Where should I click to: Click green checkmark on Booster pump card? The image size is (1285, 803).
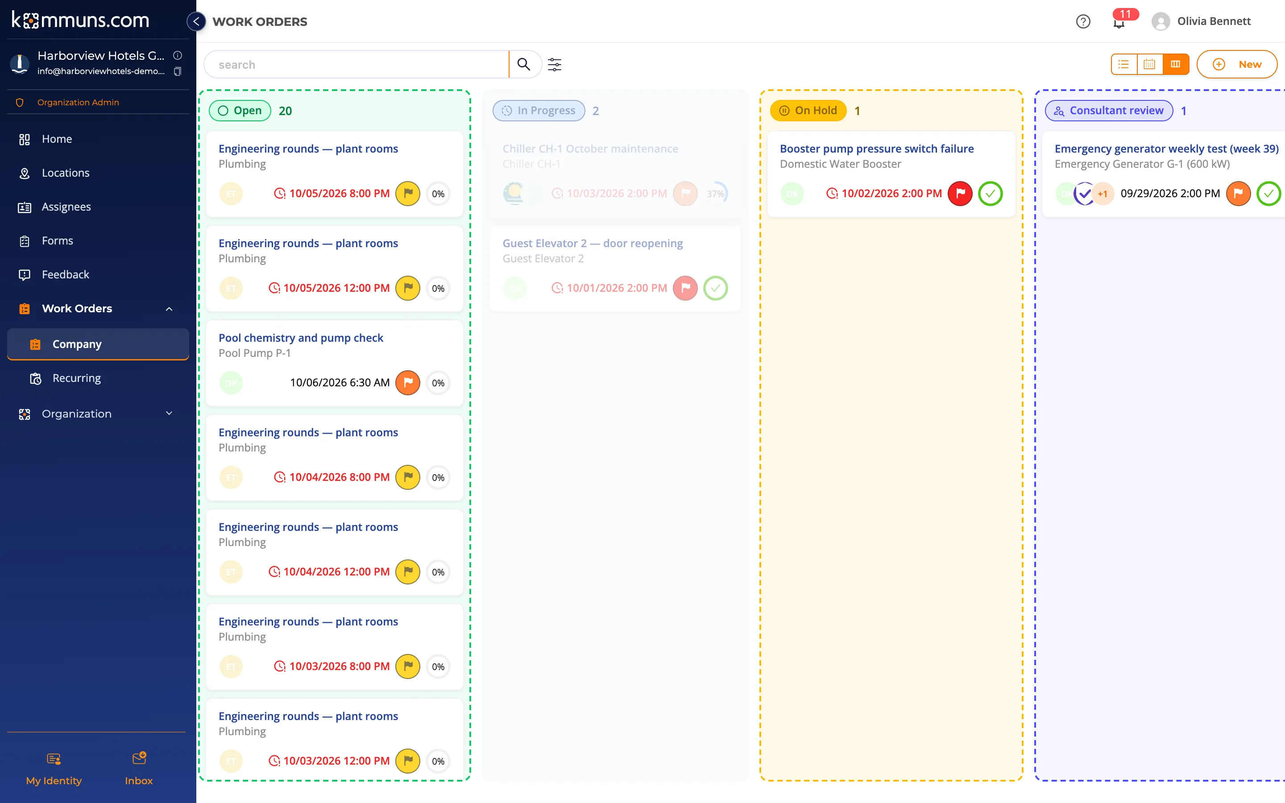[991, 194]
